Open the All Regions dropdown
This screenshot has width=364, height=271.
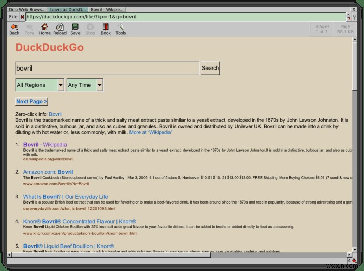pyautogui.click(x=40, y=85)
